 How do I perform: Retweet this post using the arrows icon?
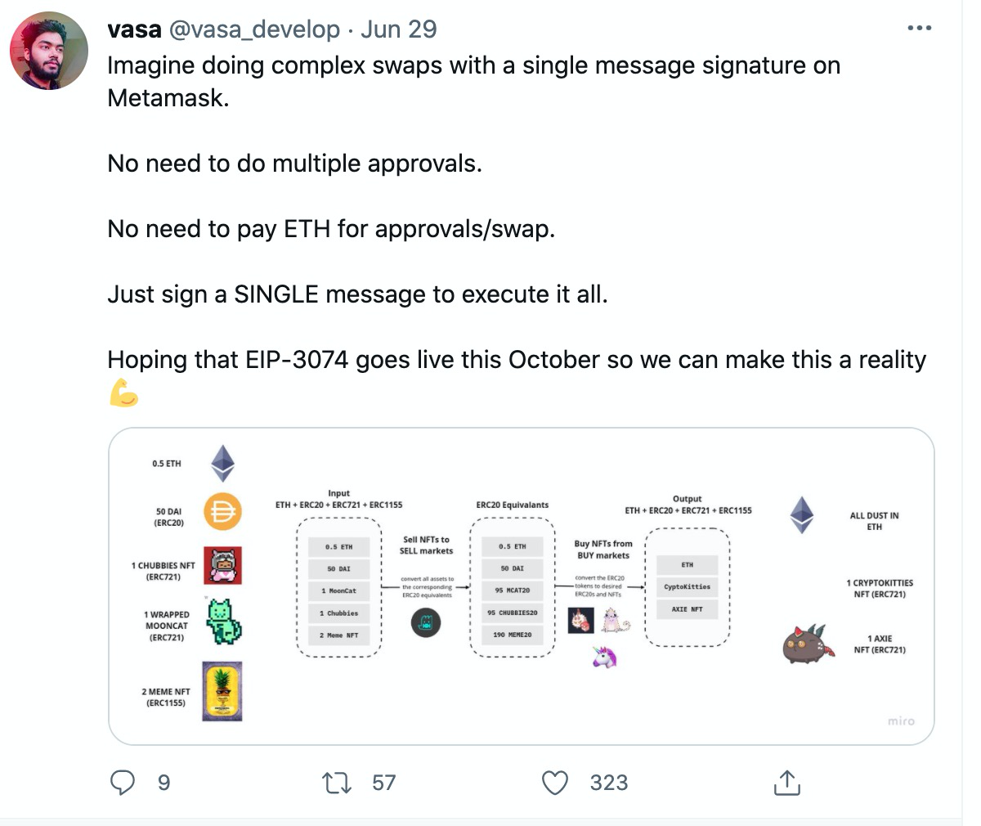pyautogui.click(x=337, y=783)
